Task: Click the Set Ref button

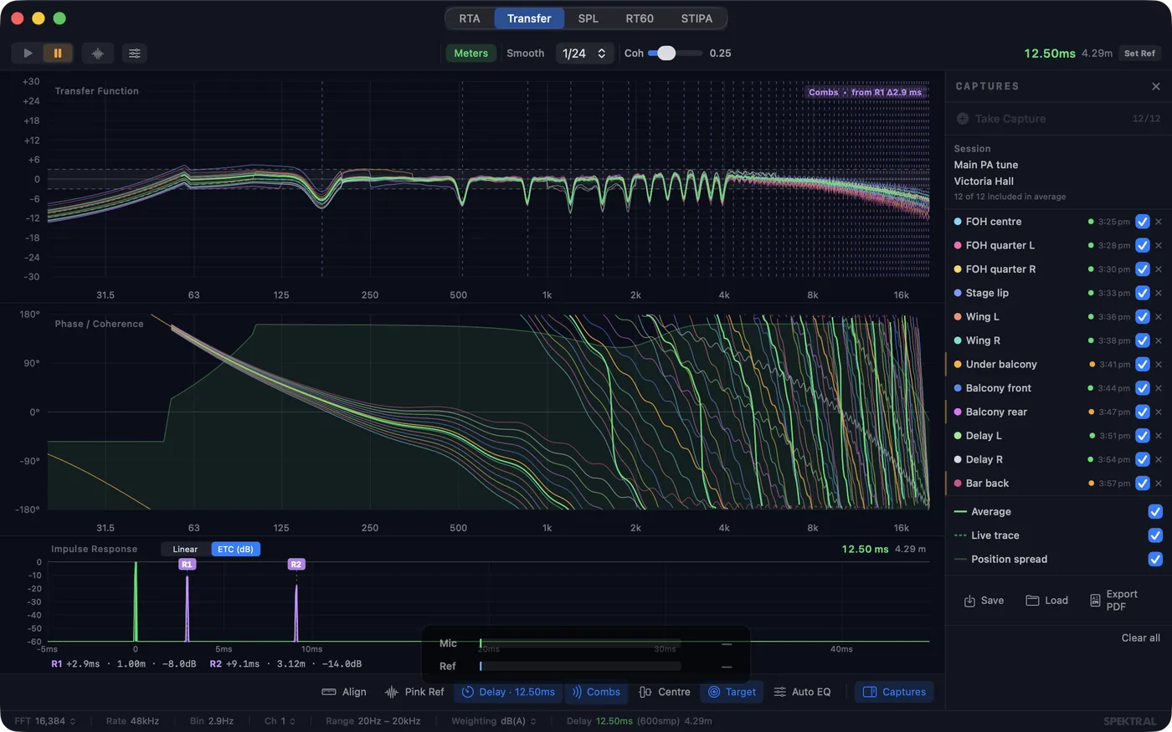Action: coord(1139,53)
